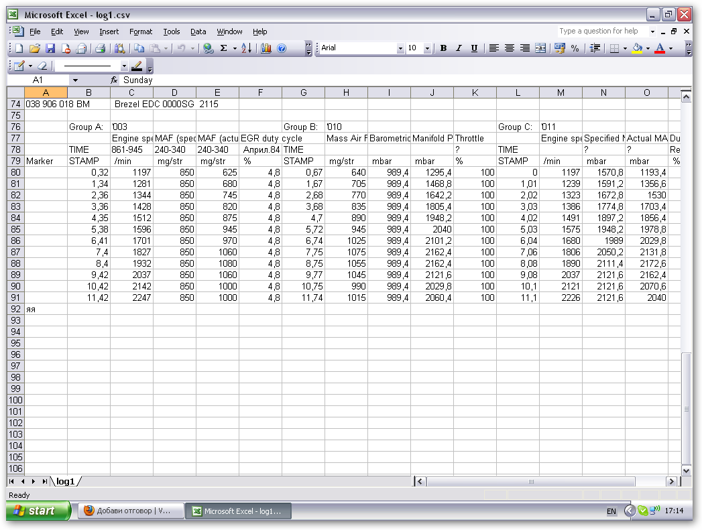
Task: Apply the yellow Fill Color swatch
Action: coord(637,48)
